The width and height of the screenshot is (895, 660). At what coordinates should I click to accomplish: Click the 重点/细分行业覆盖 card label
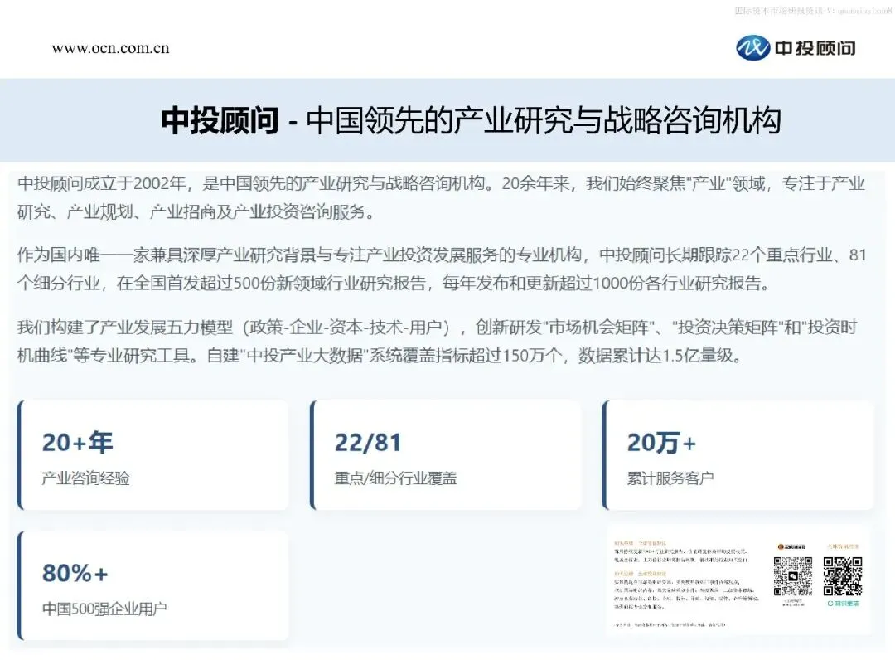click(x=395, y=478)
